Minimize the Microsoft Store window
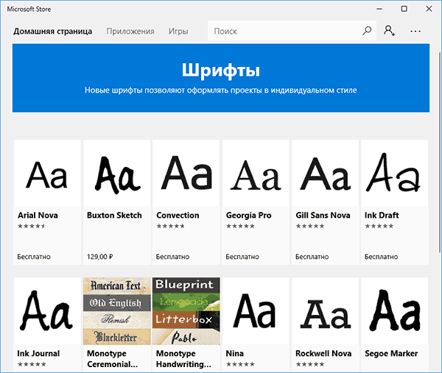 [379, 9]
